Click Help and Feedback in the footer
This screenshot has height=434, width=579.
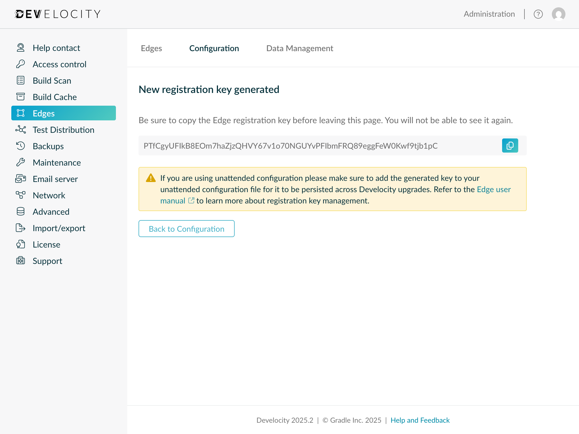coord(420,420)
